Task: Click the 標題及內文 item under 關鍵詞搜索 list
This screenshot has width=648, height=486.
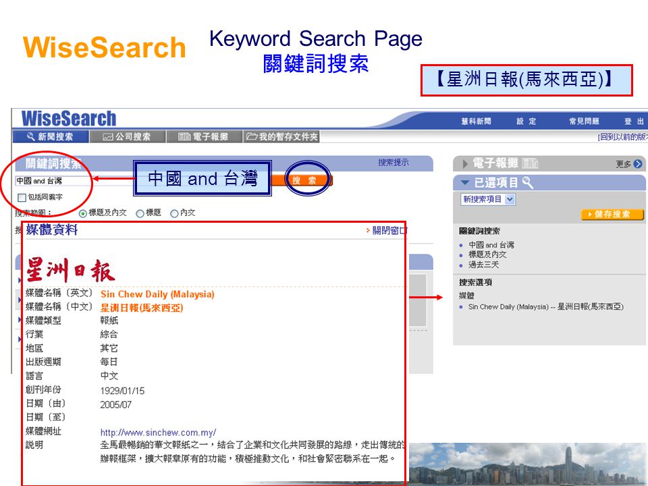Action: tap(487, 254)
